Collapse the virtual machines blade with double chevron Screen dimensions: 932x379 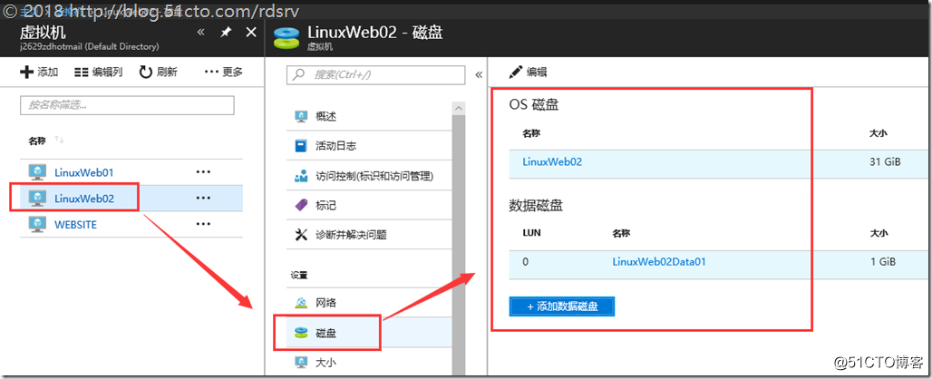200,32
